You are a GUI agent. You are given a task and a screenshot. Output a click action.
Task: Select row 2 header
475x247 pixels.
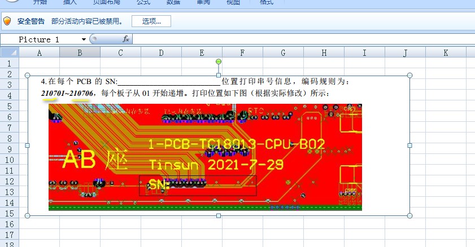(x=10, y=74)
